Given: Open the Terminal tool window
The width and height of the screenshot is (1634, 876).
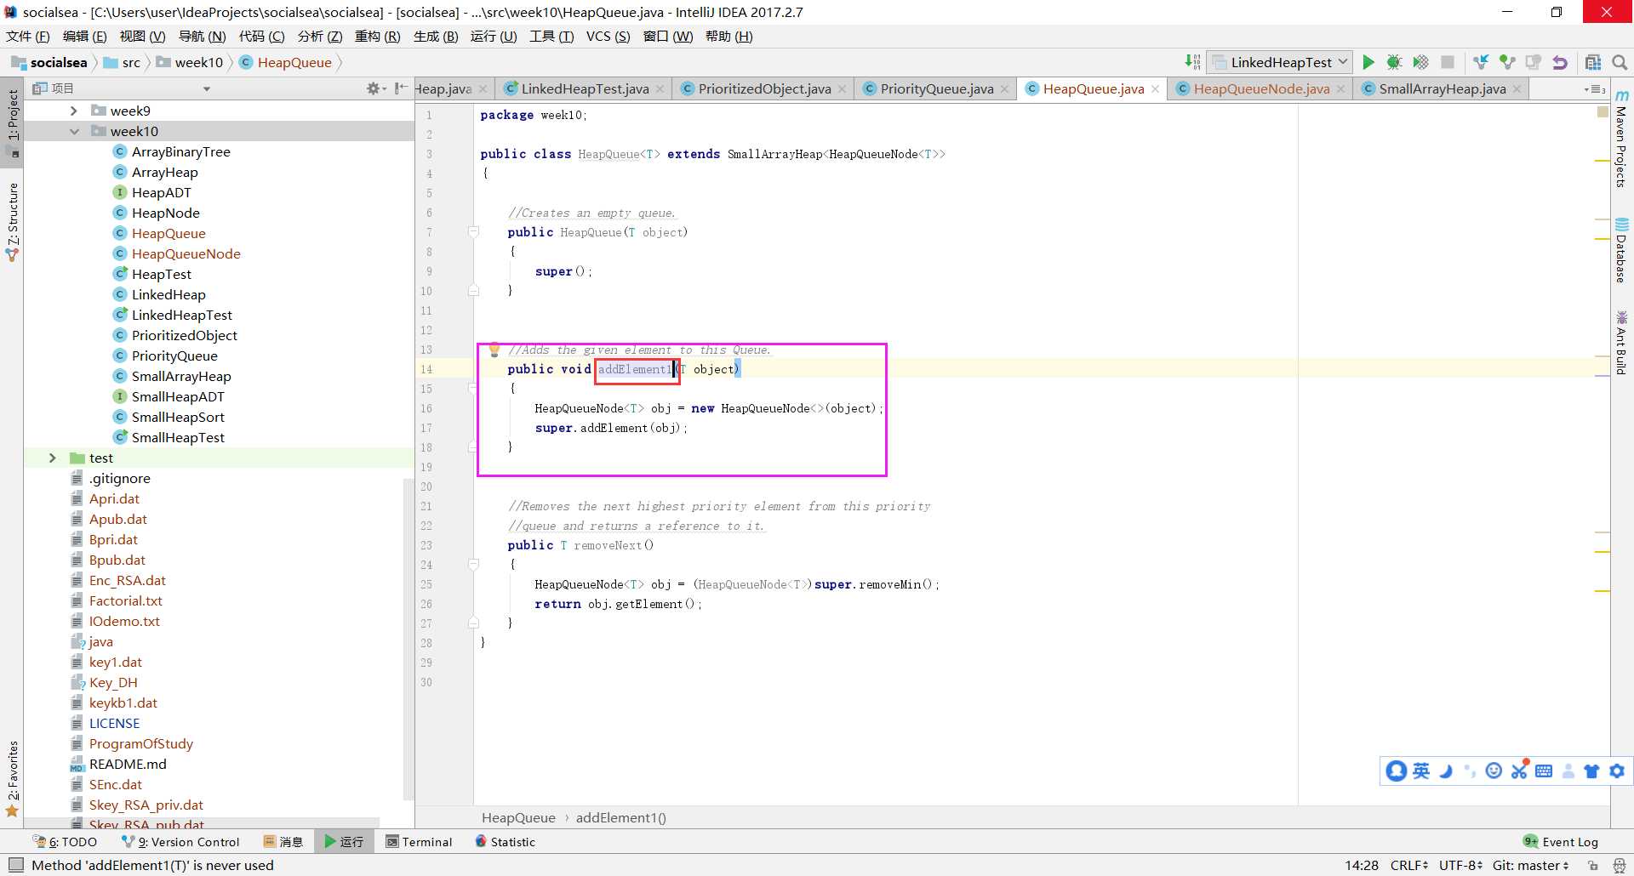Looking at the screenshot, I should coord(419,842).
